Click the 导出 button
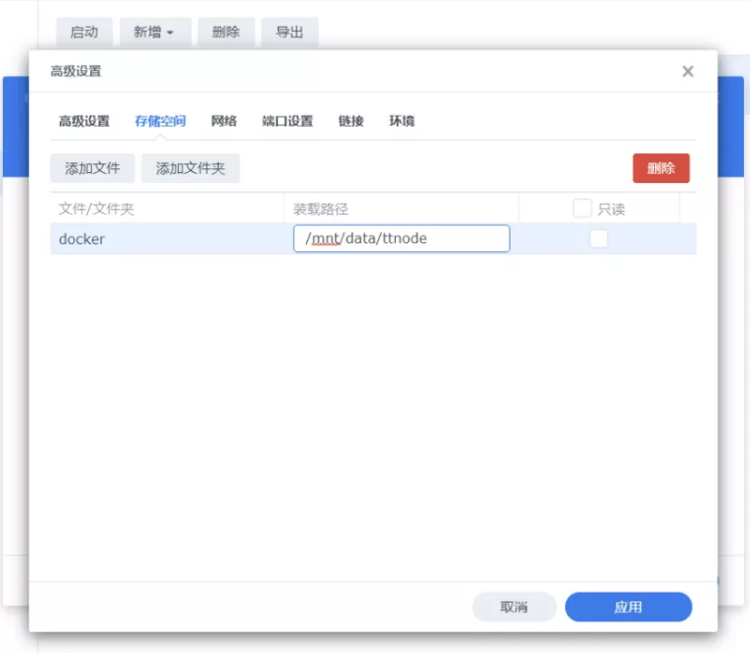The image size is (750, 653). pyautogui.click(x=289, y=32)
